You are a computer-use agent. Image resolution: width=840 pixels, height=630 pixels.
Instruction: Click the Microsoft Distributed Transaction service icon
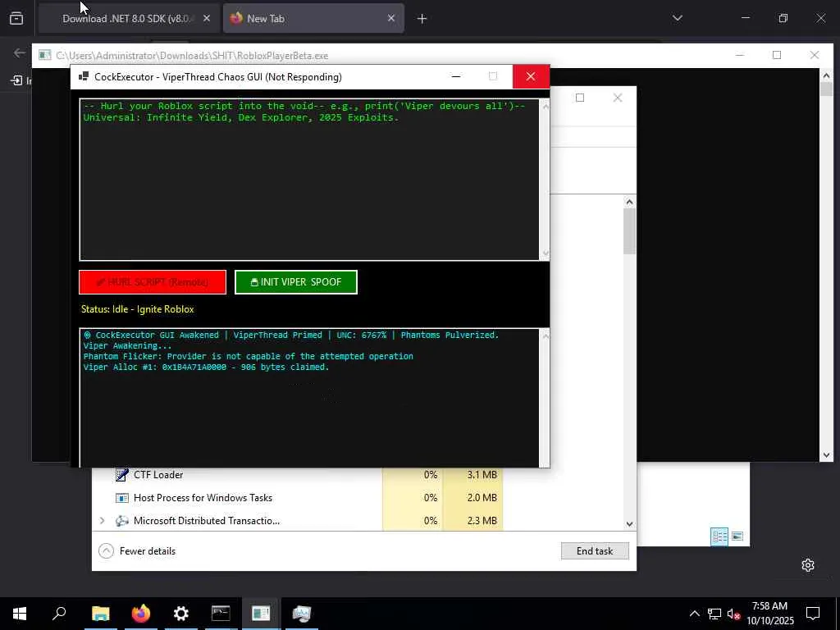122,520
